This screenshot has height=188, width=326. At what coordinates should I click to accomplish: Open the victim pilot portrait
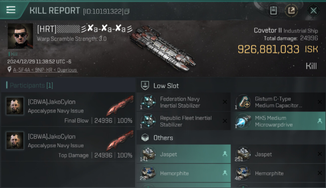pos(20,36)
